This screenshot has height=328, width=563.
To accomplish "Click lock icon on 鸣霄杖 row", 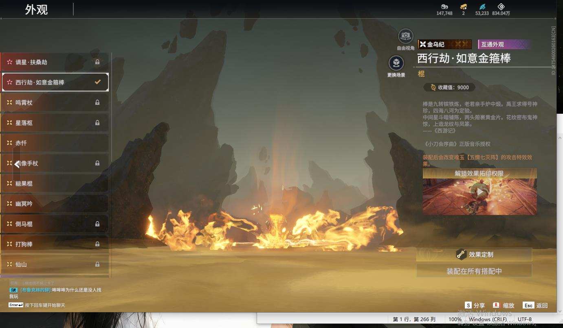I will [x=97, y=102].
